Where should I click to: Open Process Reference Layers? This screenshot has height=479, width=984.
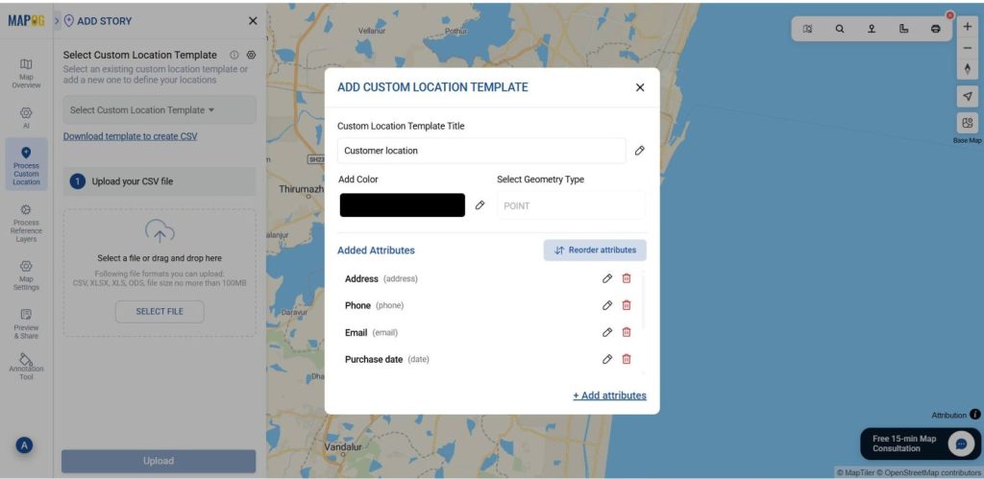coord(26,223)
